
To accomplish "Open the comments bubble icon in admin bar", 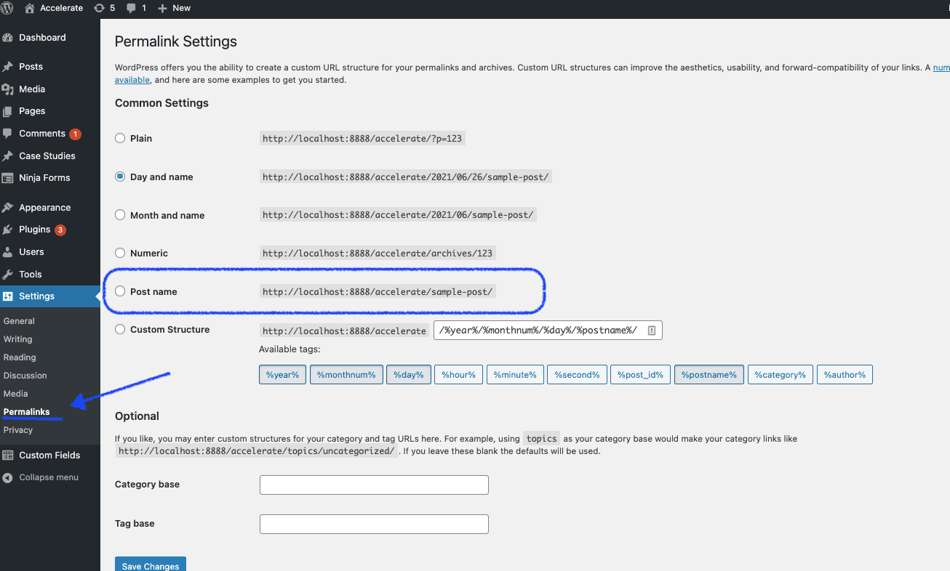I will (132, 8).
